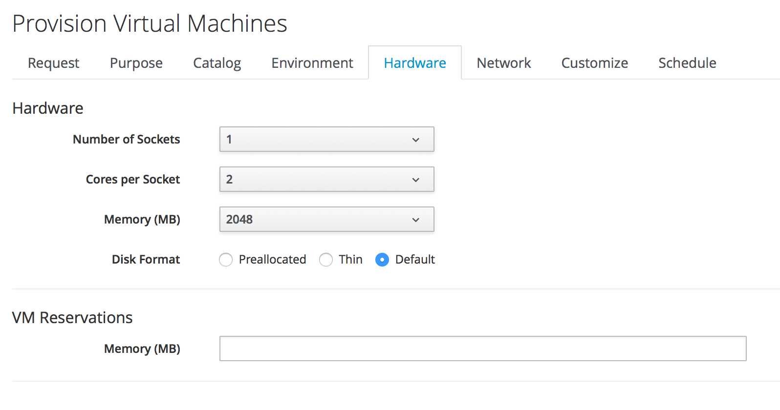Open the dropdown showing value 2
780x410 pixels.
click(x=326, y=180)
